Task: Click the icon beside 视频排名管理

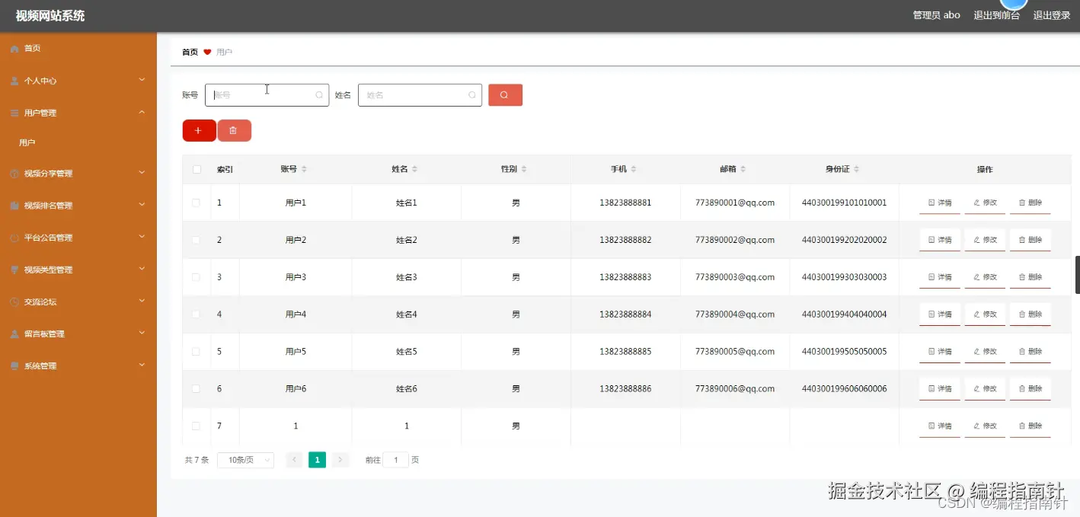Action: 14,206
